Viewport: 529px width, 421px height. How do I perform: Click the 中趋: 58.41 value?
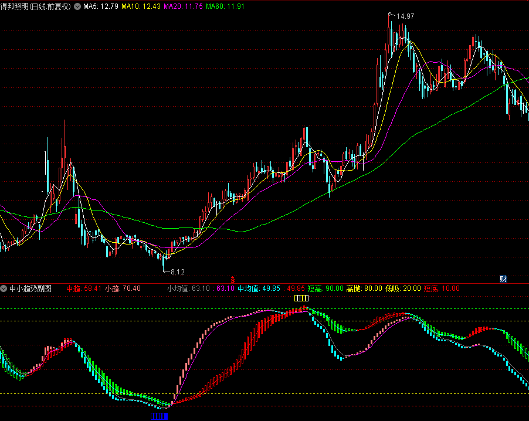pyautogui.click(x=84, y=288)
